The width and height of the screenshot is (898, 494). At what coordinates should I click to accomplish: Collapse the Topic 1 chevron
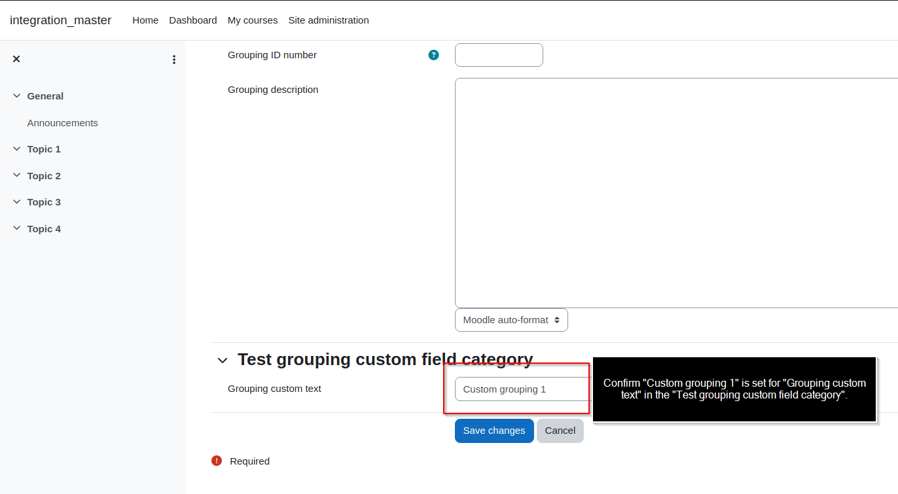16,149
